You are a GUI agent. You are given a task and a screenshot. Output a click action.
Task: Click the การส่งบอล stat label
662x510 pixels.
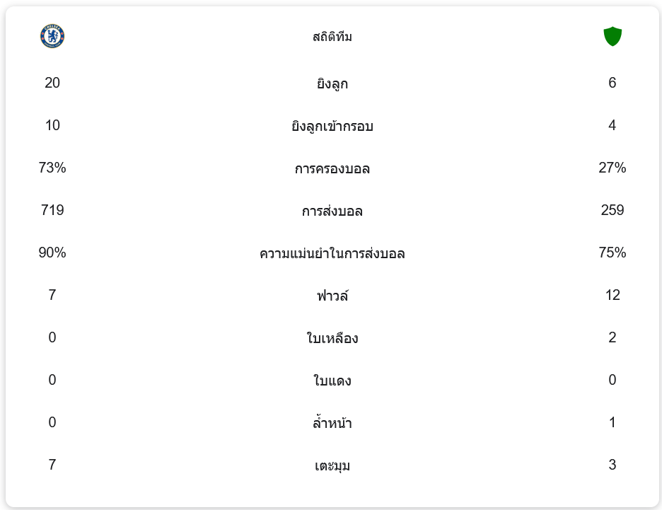(332, 211)
